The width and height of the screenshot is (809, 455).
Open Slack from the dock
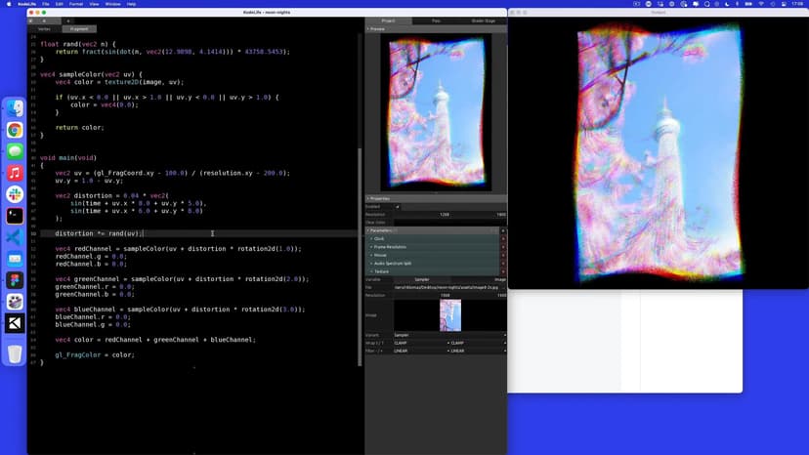15,194
